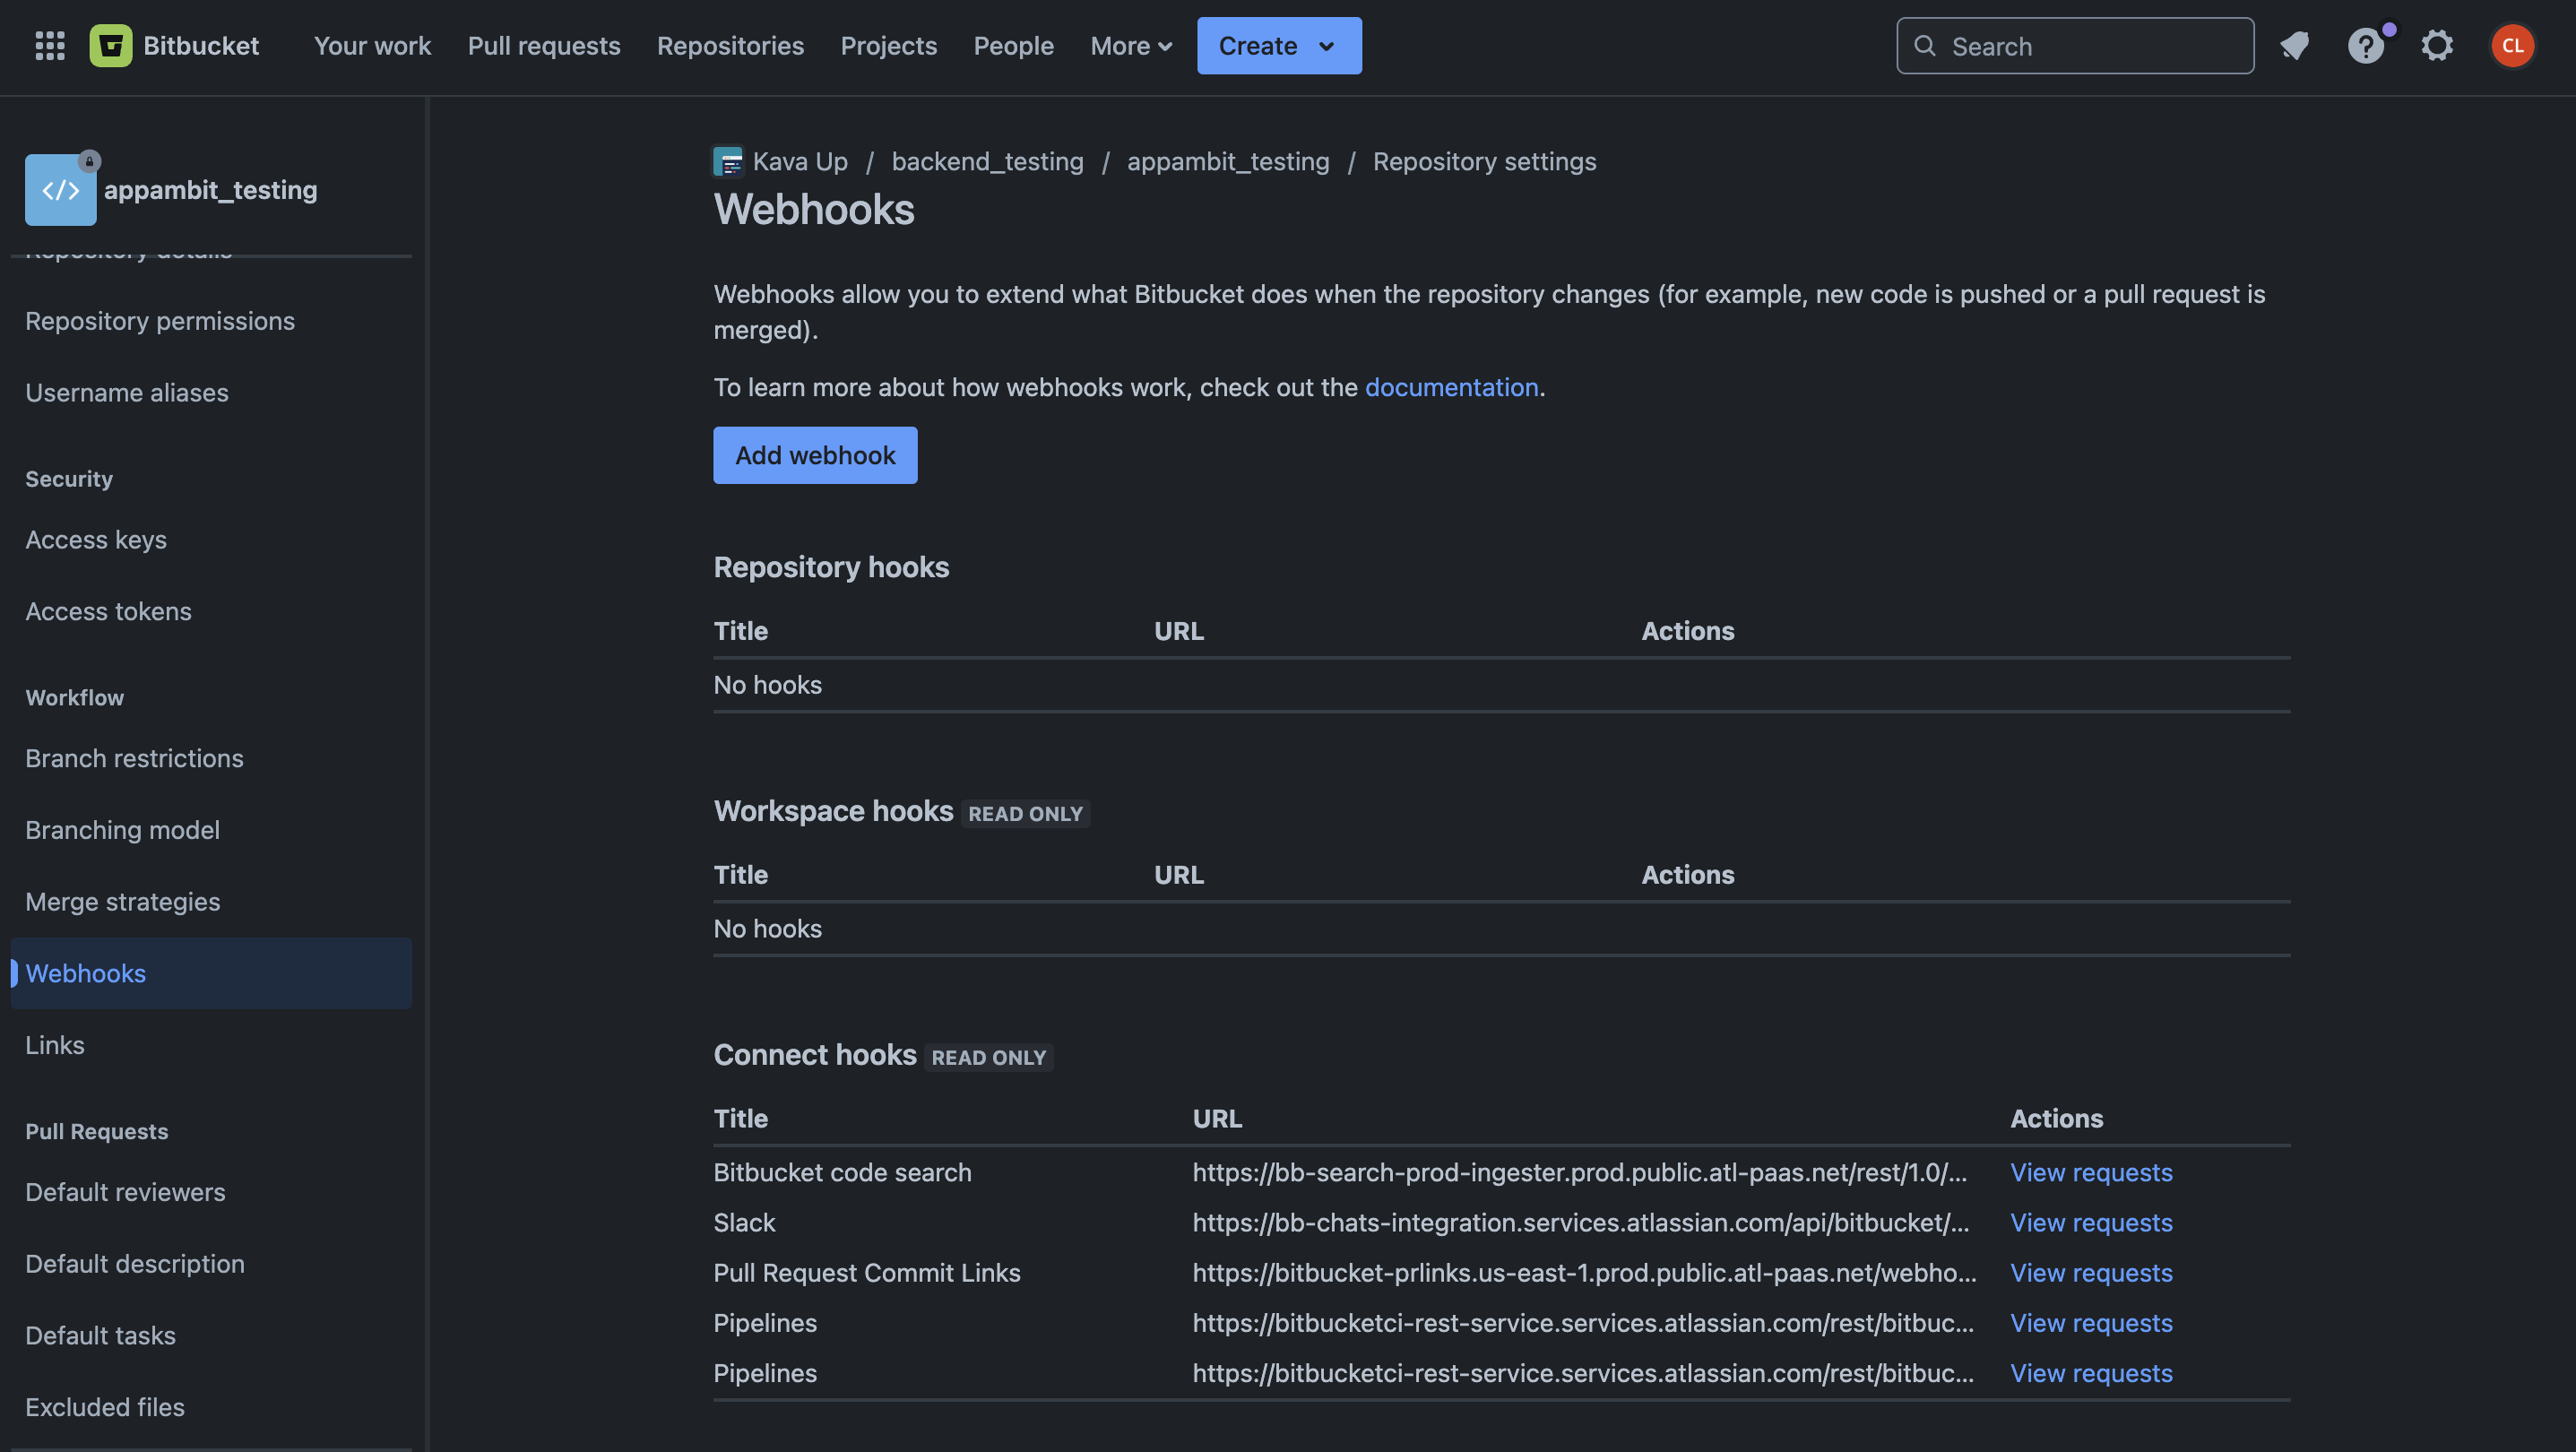Image resolution: width=2576 pixels, height=1452 pixels.
Task: Select Branch restrictions in the sidebar
Action: (134, 758)
